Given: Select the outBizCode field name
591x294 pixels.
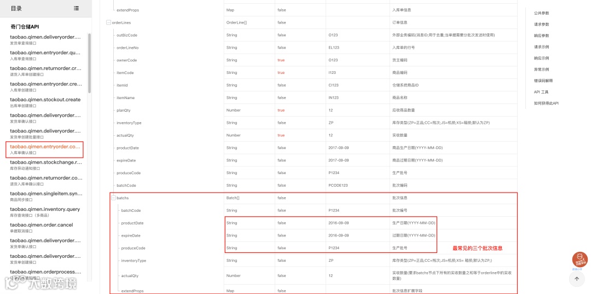Looking at the screenshot, I should click(x=127, y=35).
